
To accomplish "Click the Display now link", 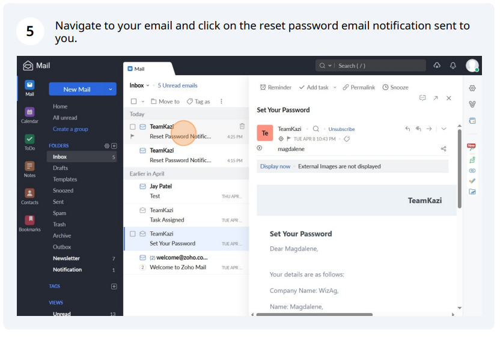I will 275,166.
